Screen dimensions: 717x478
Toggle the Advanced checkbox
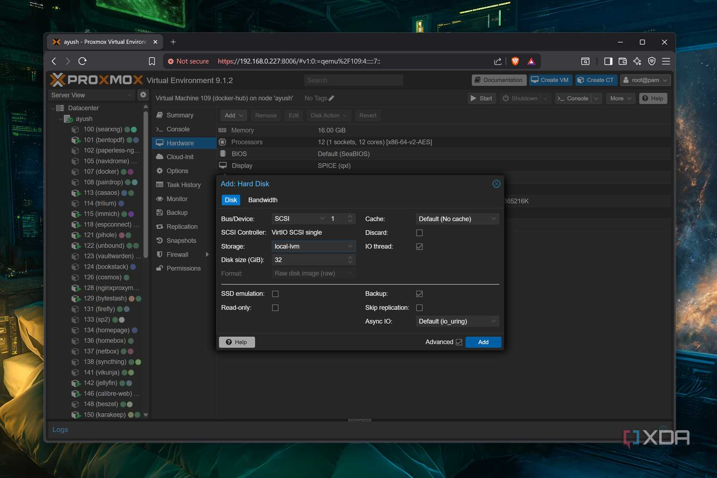point(459,342)
